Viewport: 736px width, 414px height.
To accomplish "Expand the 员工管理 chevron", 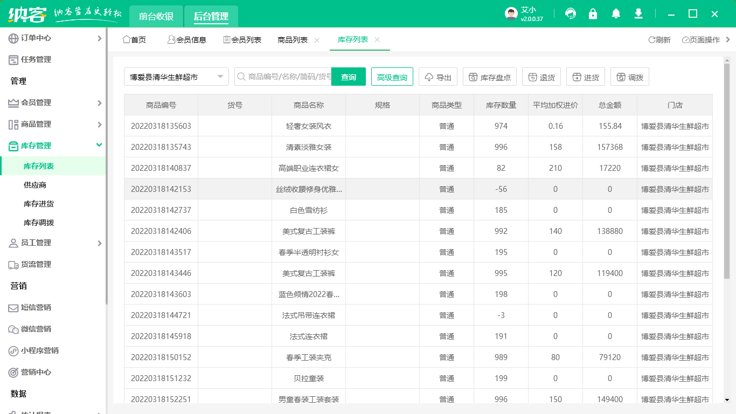I will [99, 243].
